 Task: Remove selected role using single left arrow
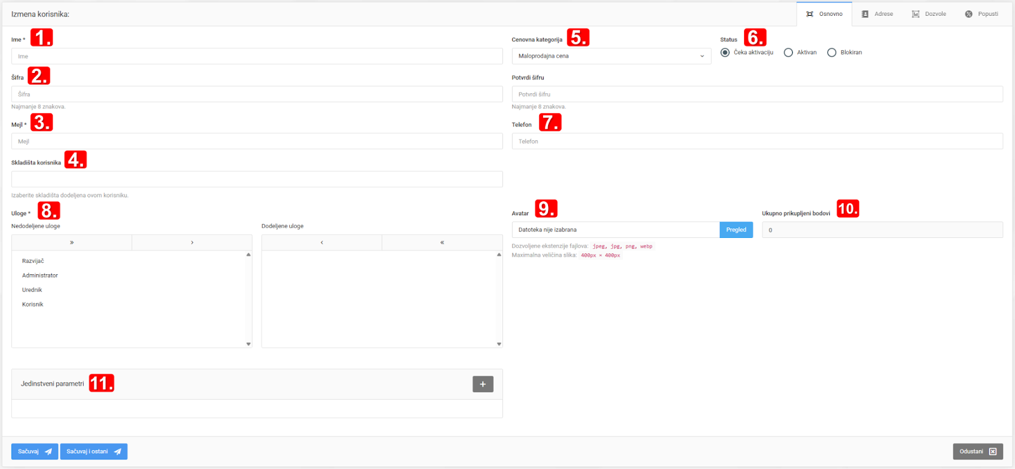pyautogui.click(x=322, y=242)
